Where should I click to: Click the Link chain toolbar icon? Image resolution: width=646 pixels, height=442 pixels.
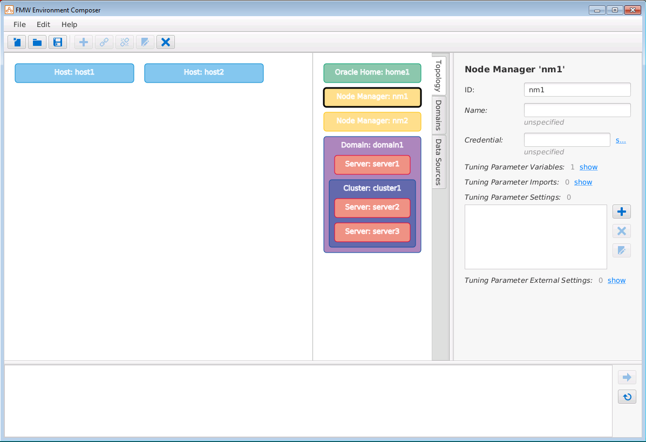point(104,42)
